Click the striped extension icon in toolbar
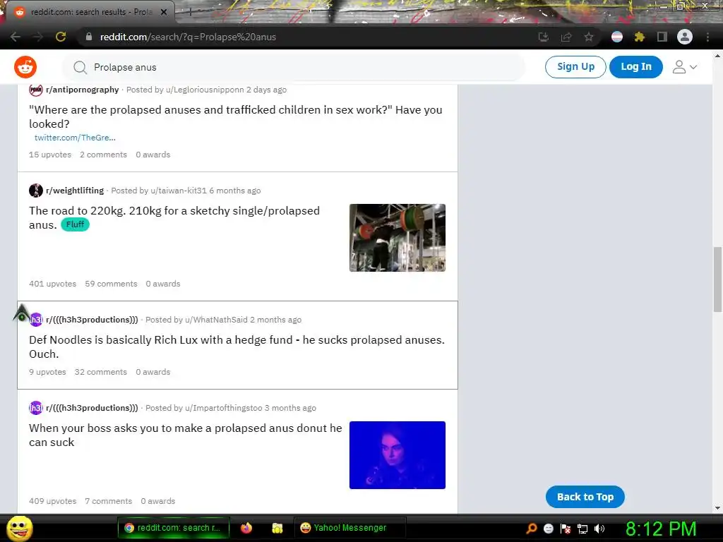Screen dimensions: 723x542 (617, 37)
